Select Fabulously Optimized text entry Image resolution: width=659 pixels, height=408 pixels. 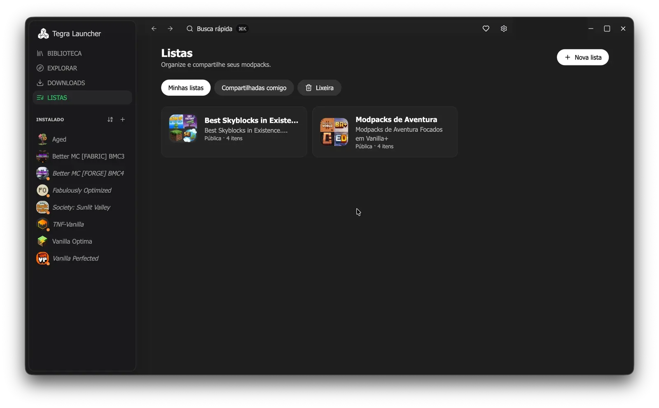pos(82,190)
